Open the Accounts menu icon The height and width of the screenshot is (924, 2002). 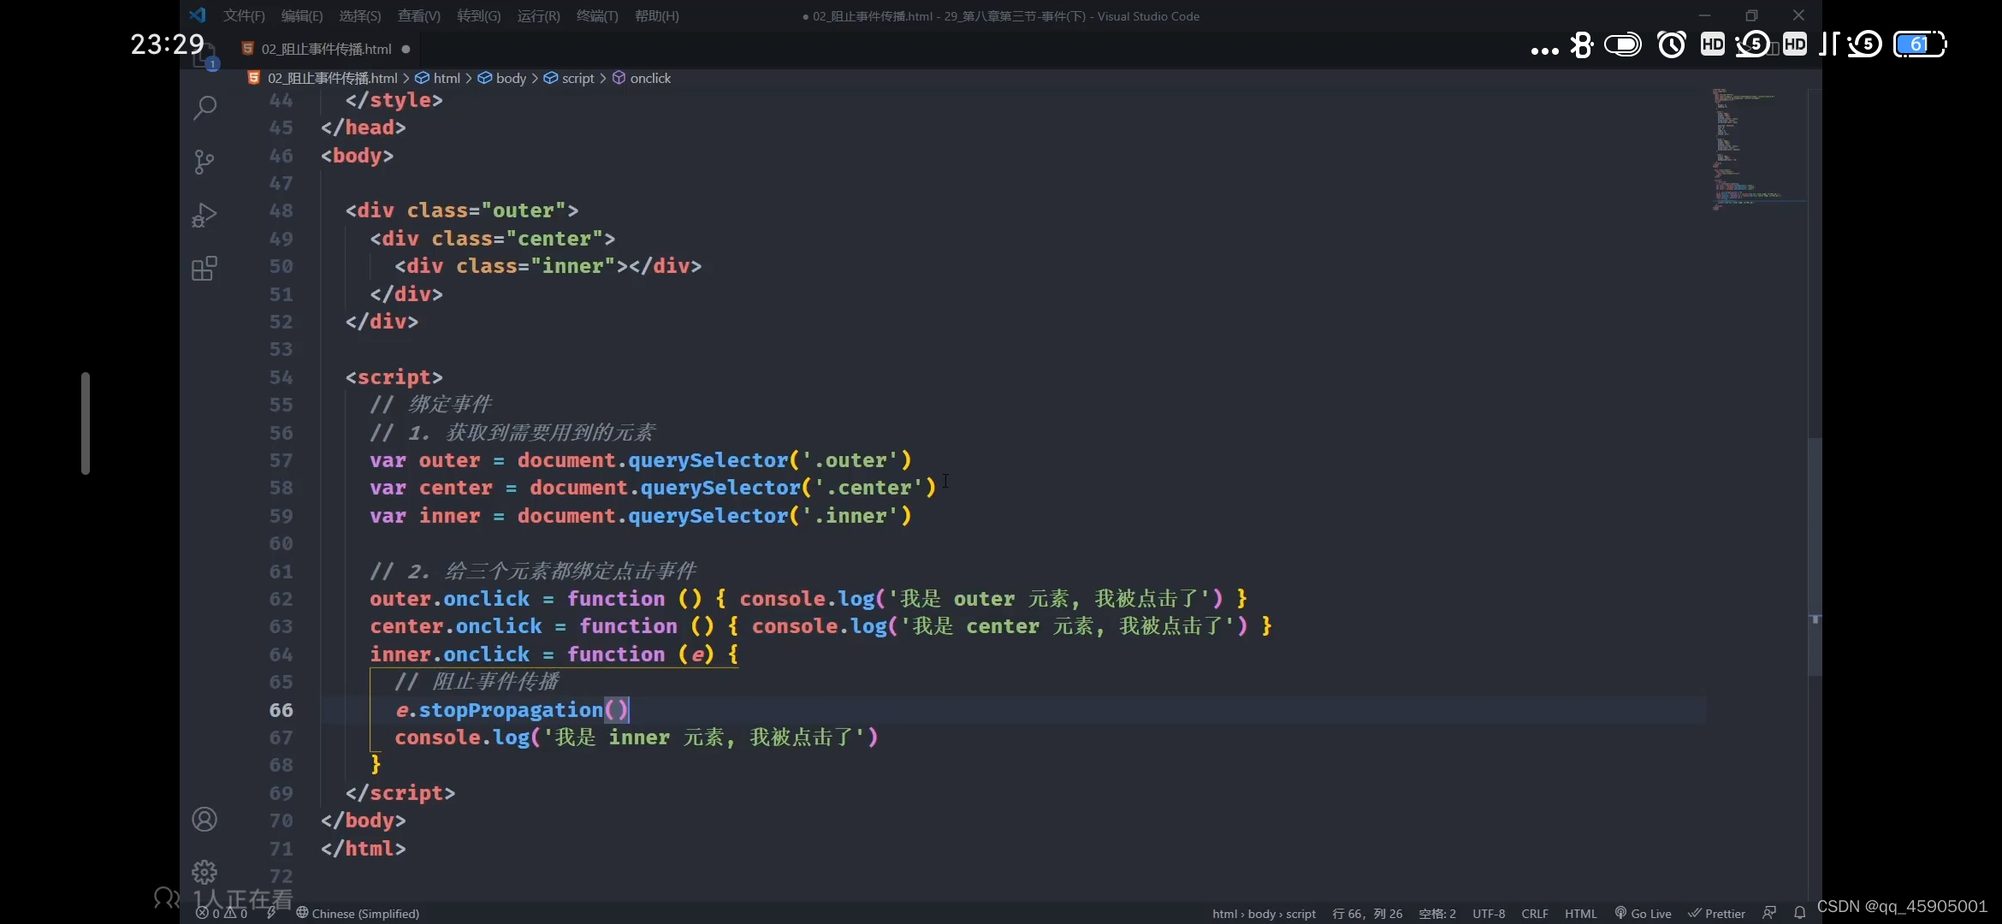[204, 820]
